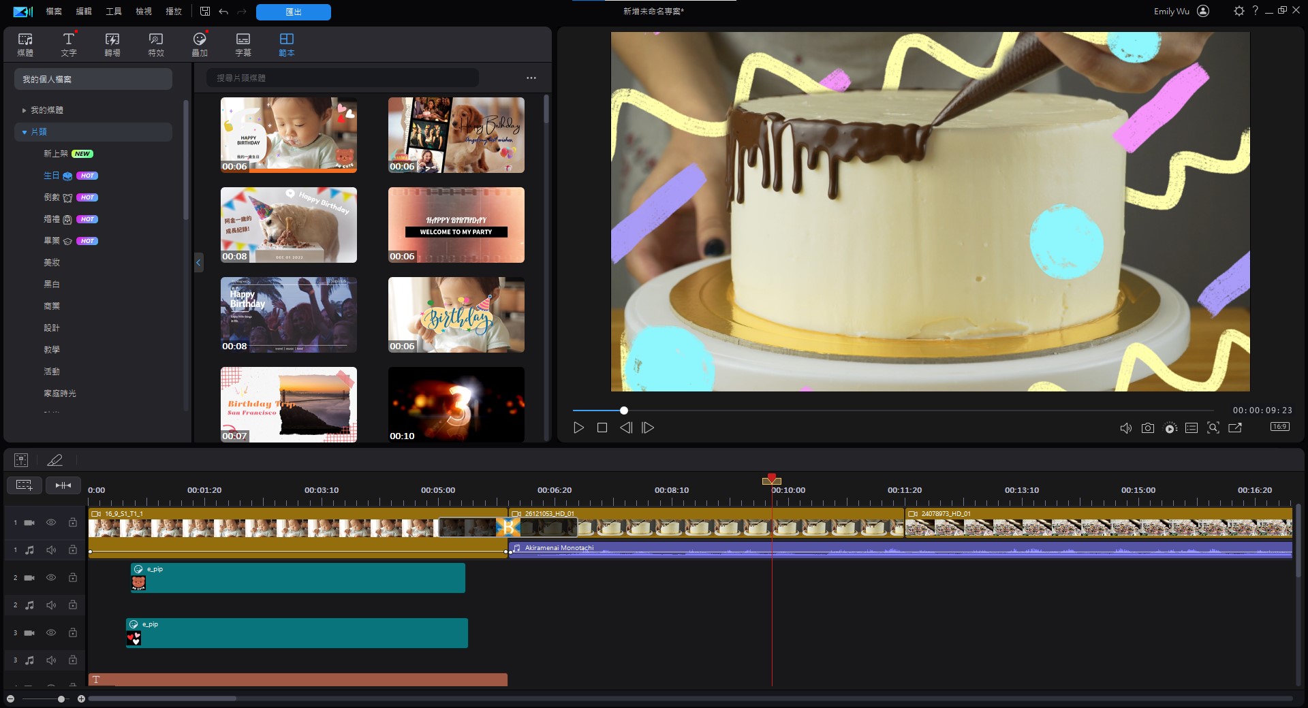Screen dimensions: 1308x708
Task: Collapse the 片頭 category list
Action: (x=25, y=132)
